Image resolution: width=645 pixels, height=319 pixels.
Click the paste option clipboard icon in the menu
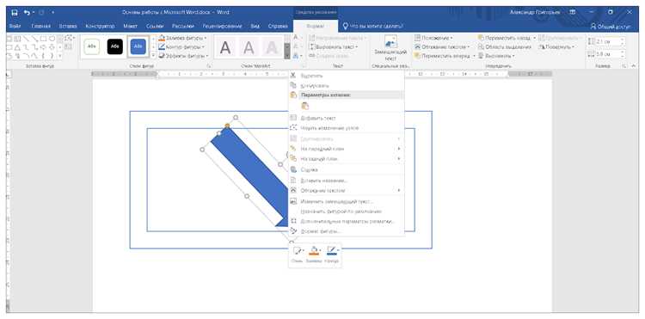(304, 106)
